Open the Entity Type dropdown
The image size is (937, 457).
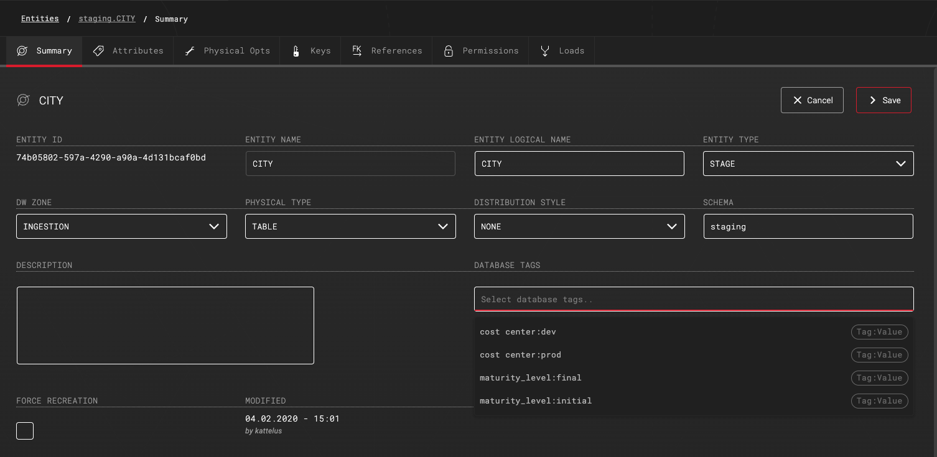click(x=808, y=164)
